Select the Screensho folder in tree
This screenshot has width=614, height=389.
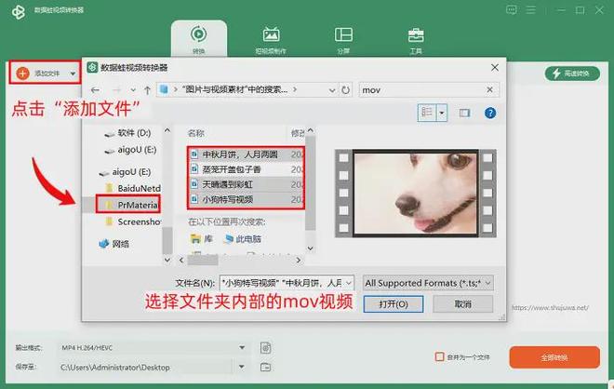[x=133, y=221]
